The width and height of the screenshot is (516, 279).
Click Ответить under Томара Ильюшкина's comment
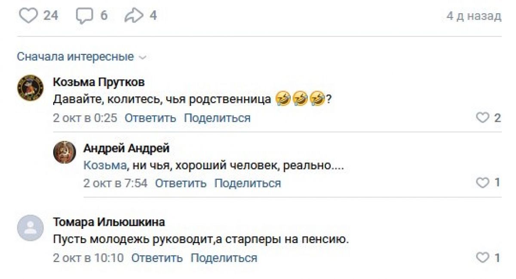tap(157, 258)
